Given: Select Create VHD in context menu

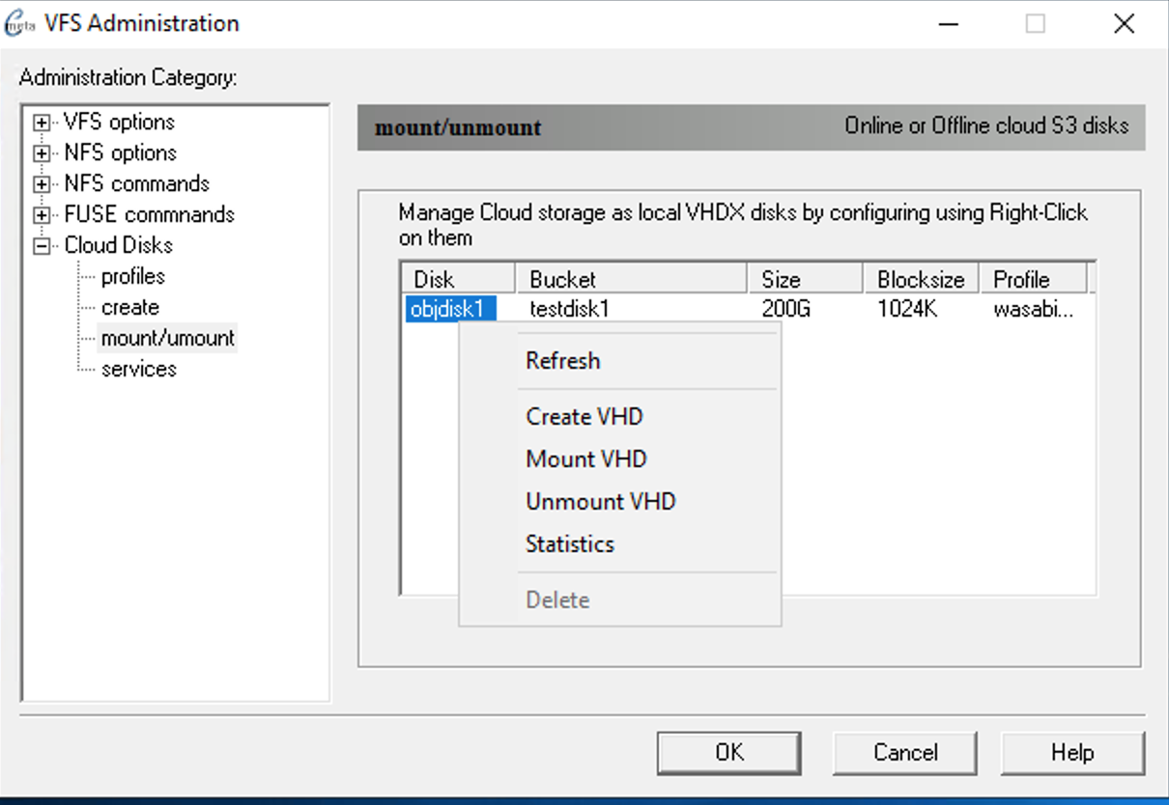Looking at the screenshot, I should pyautogui.click(x=584, y=417).
